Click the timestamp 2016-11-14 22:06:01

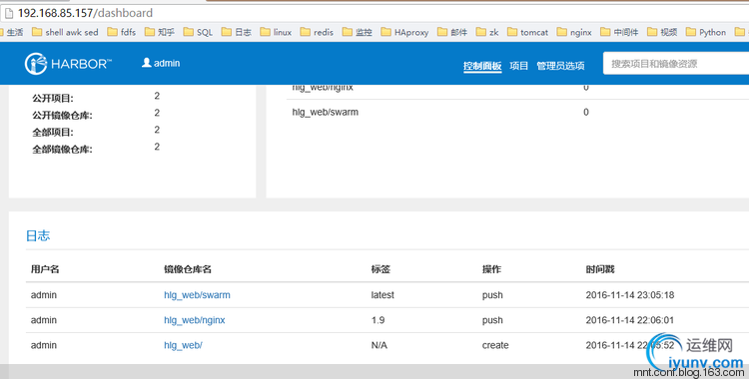point(630,320)
